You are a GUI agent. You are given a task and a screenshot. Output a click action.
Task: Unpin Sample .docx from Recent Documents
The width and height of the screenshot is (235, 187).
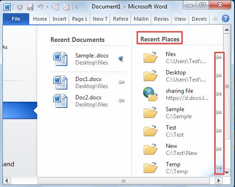[x=121, y=59]
